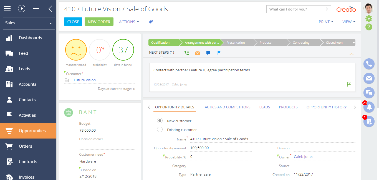379x180 pixels.
Task: Submit the command line with the arrow
Action: pyautogui.click(x=327, y=9)
